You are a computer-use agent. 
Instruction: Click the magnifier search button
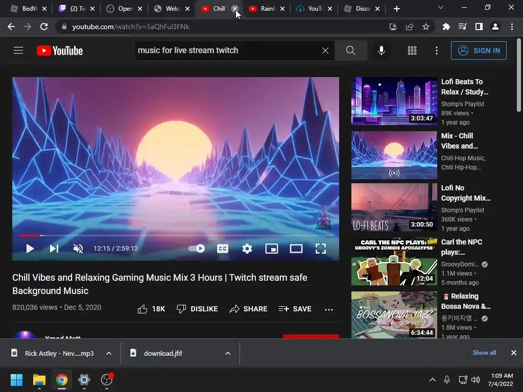350,51
